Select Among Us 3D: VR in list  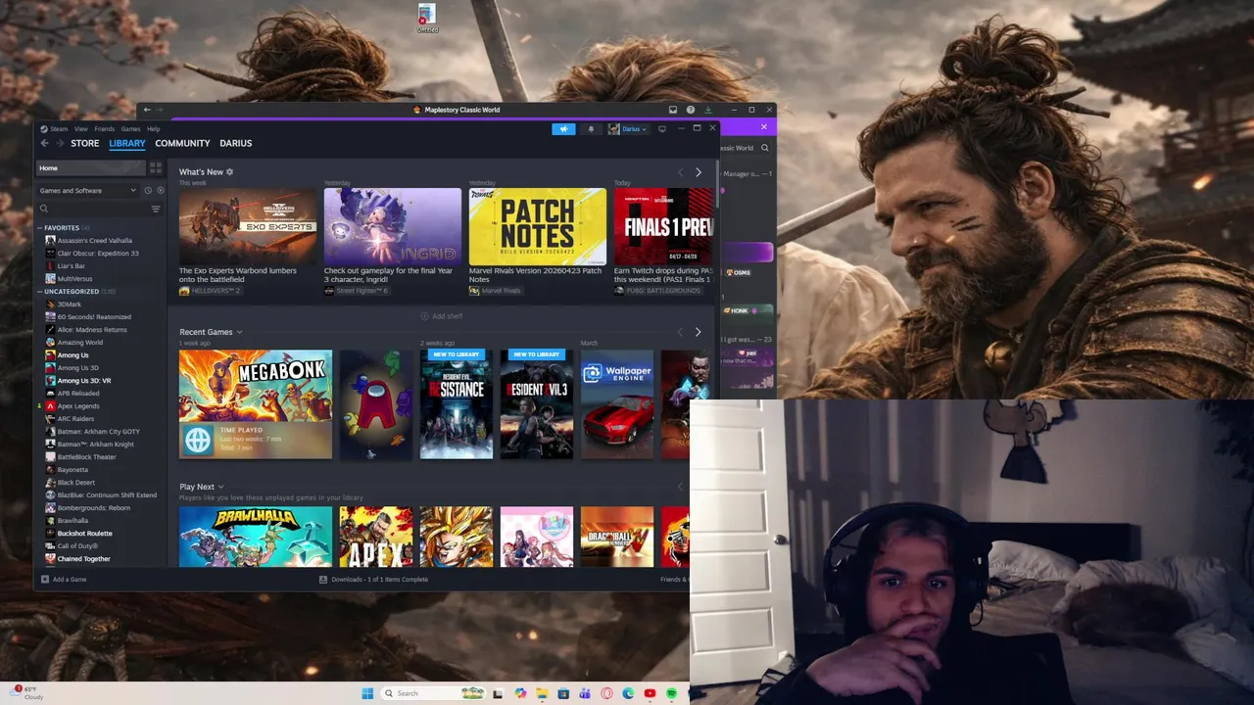[83, 381]
